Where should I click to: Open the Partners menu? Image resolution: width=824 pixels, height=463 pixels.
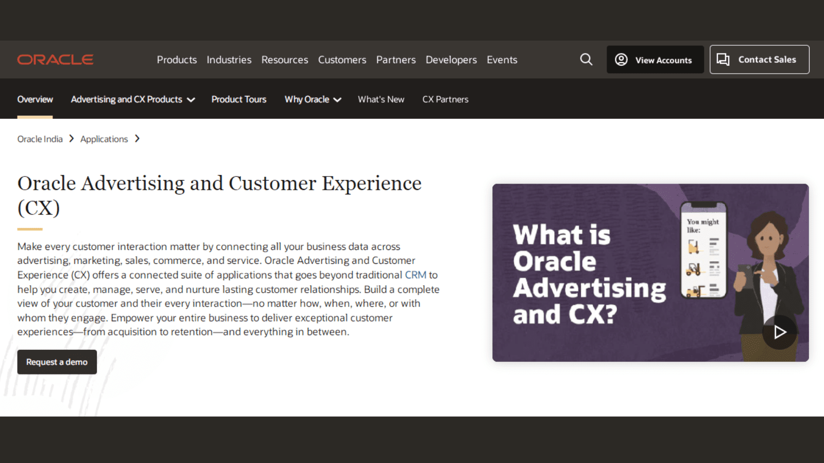click(396, 60)
